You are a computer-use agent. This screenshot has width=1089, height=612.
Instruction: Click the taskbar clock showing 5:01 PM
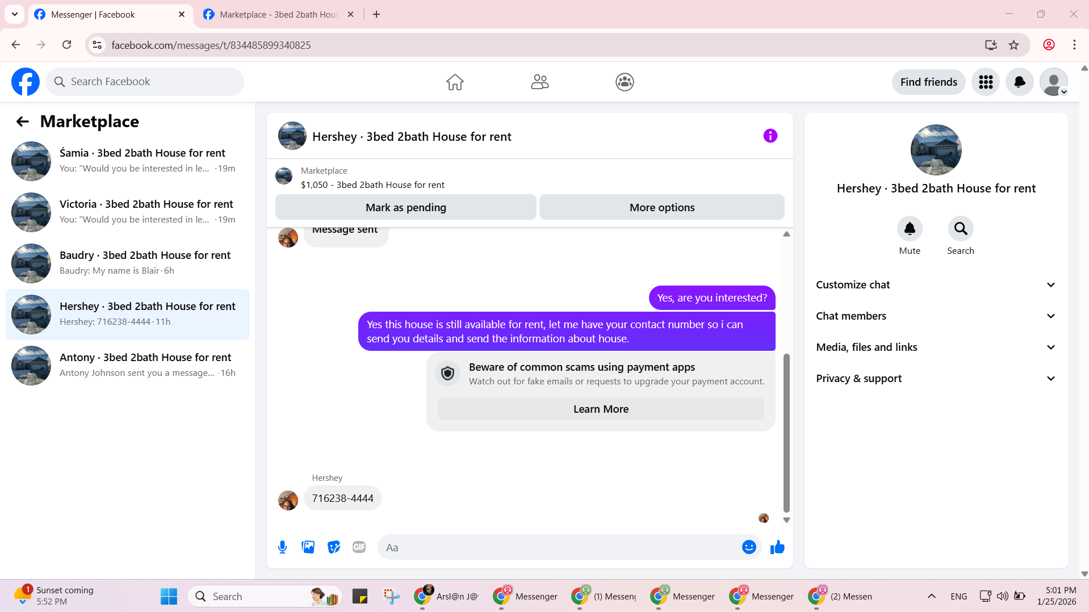pos(1056,596)
